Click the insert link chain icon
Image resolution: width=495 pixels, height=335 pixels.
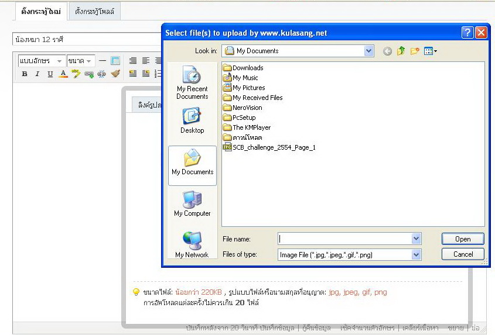tap(89, 74)
